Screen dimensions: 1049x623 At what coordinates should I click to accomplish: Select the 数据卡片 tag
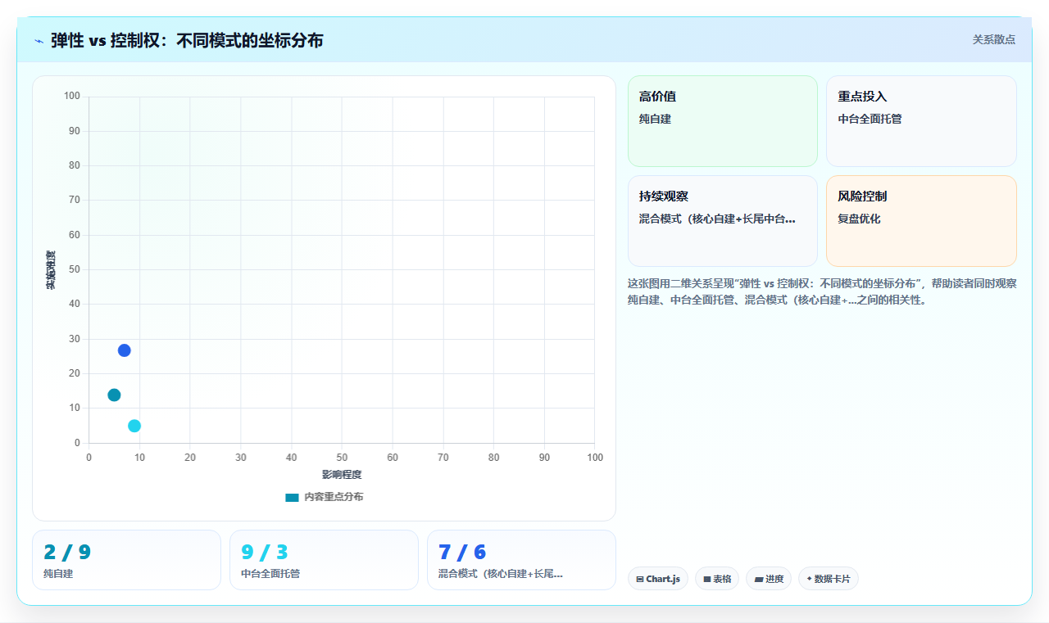click(829, 579)
